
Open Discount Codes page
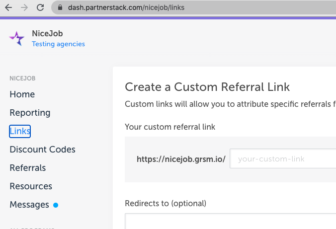[x=42, y=150]
